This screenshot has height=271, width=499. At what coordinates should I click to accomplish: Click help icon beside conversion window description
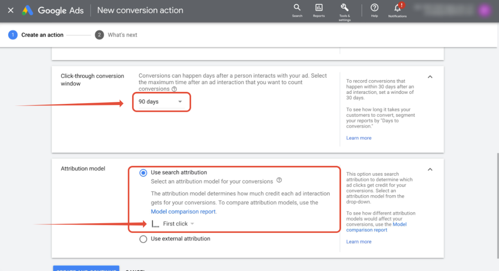pos(174,89)
